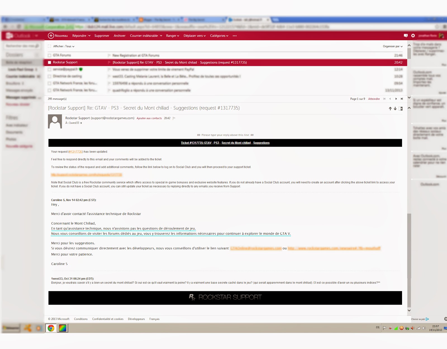Click Supprimer to delete the message
447x349 pixels.
[102, 36]
